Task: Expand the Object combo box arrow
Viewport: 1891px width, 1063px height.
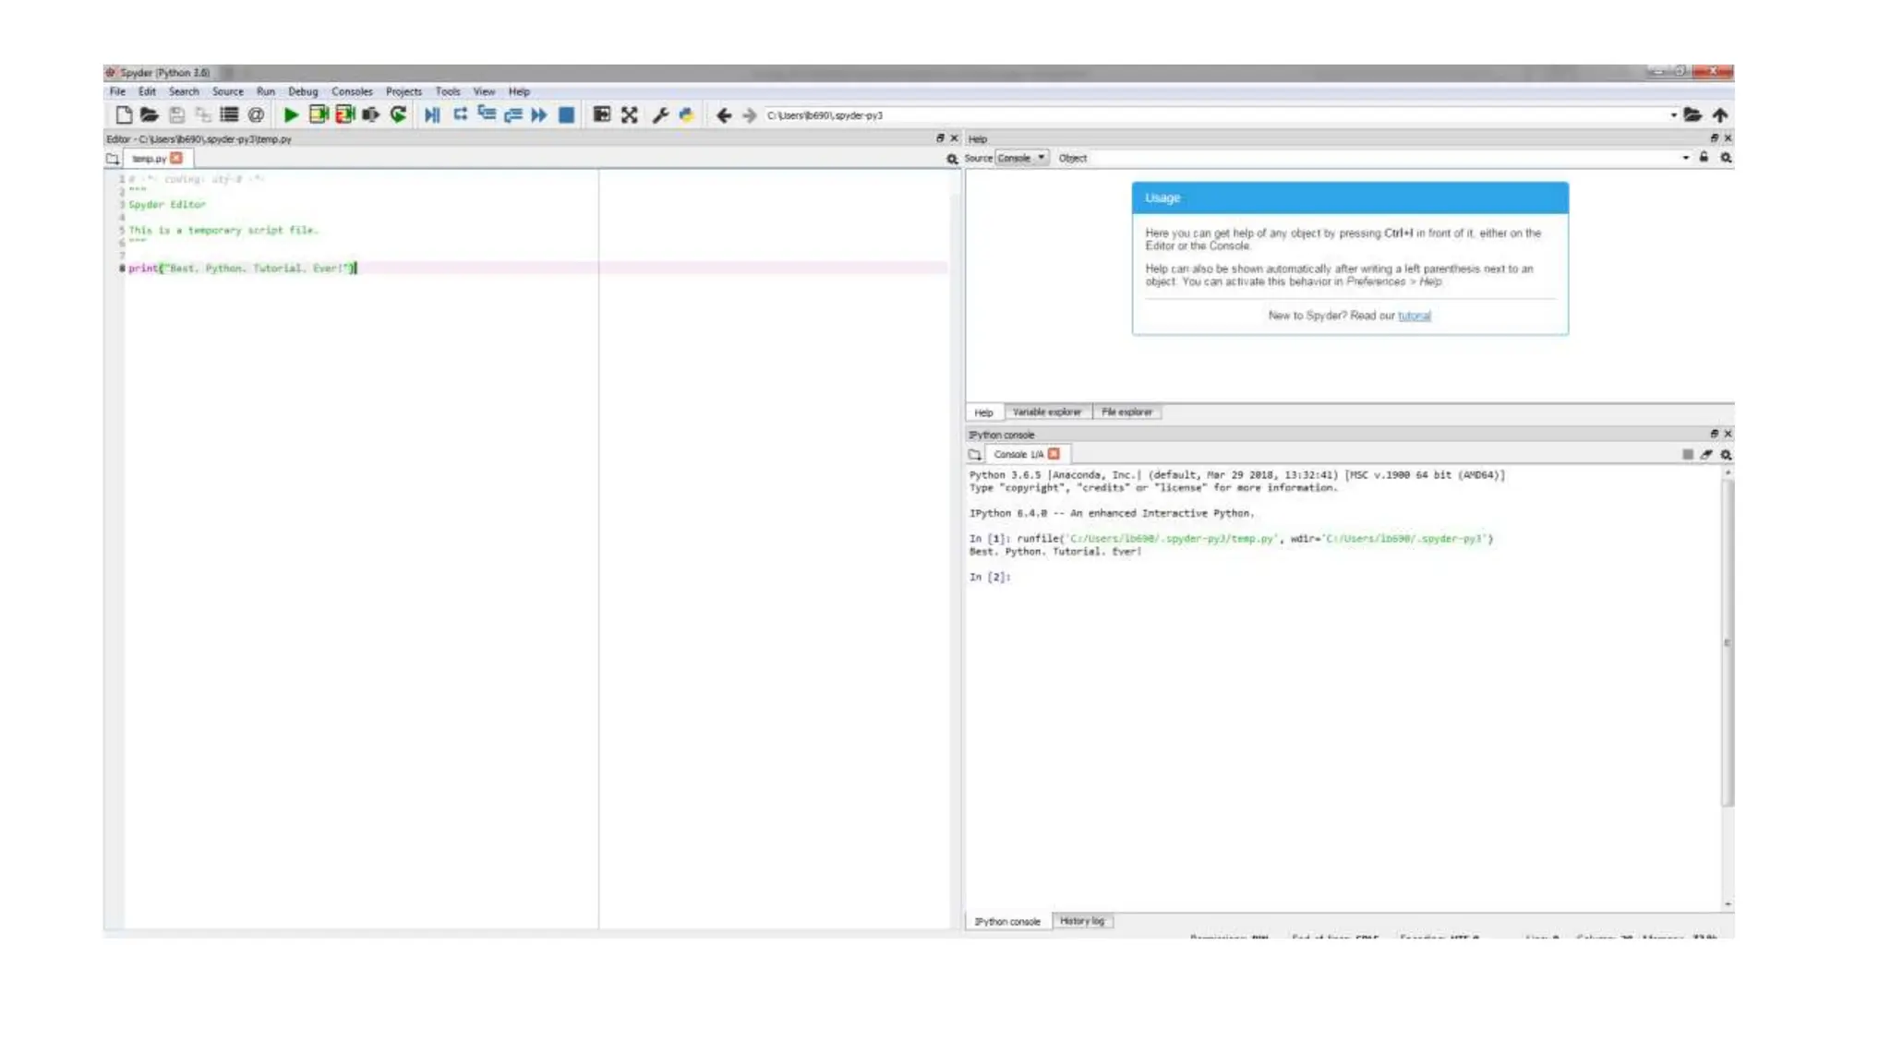Action: [x=1685, y=158]
